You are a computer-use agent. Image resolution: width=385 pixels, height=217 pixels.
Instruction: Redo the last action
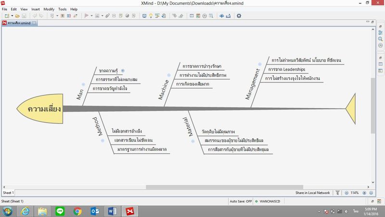[x=41, y=16]
